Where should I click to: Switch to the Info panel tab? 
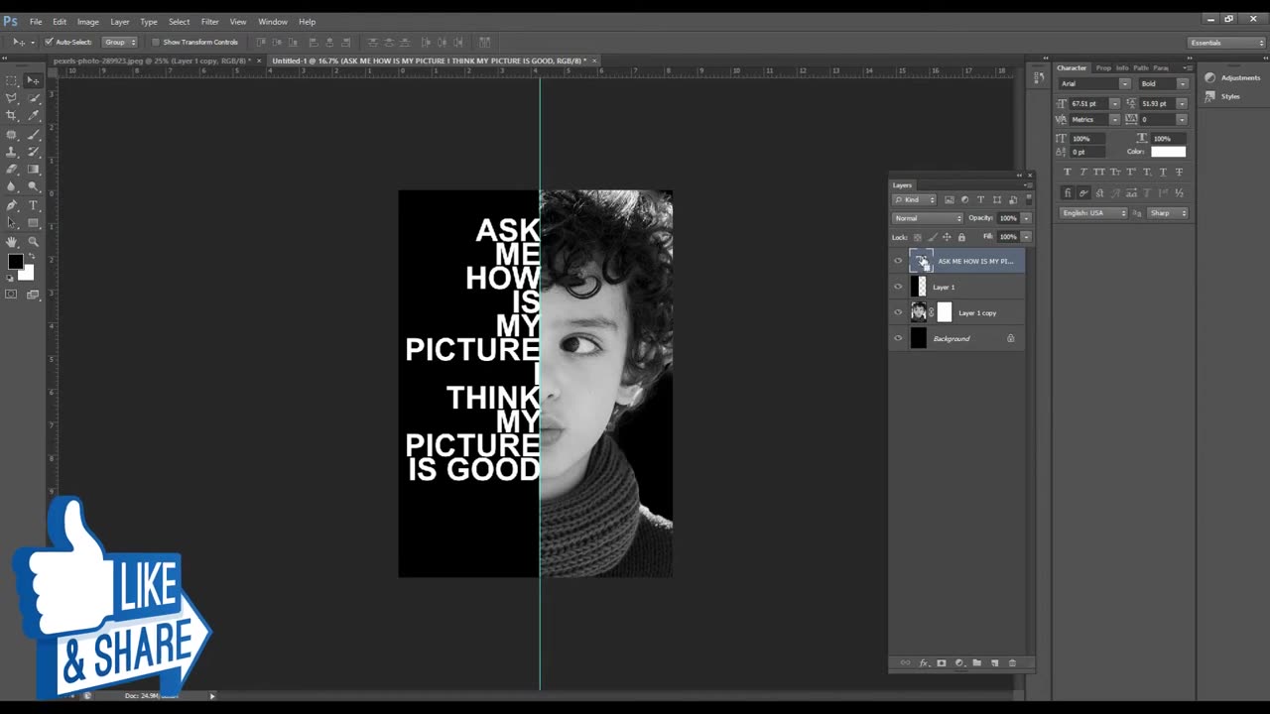tap(1122, 67)
